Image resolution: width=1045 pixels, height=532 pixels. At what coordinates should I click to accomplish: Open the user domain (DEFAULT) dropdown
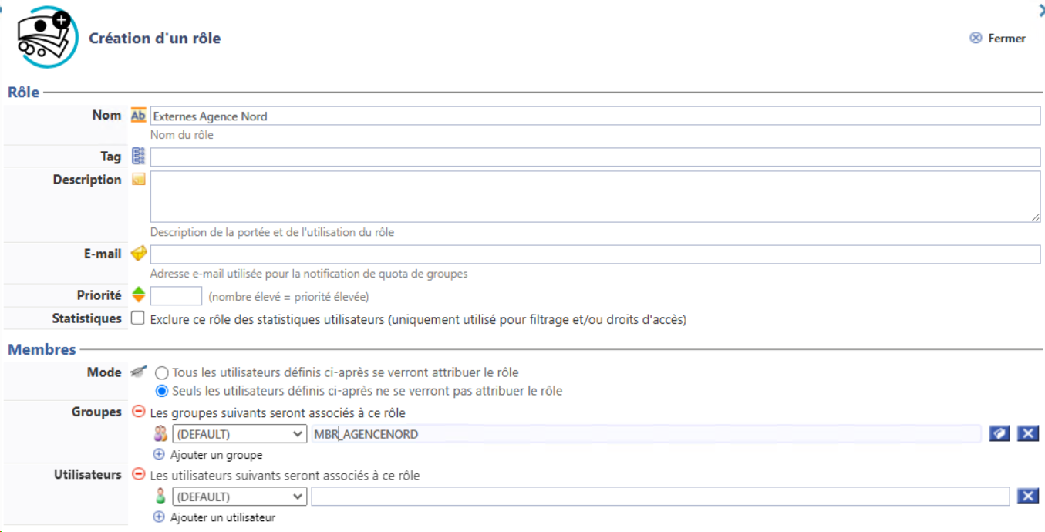[239, 497]
